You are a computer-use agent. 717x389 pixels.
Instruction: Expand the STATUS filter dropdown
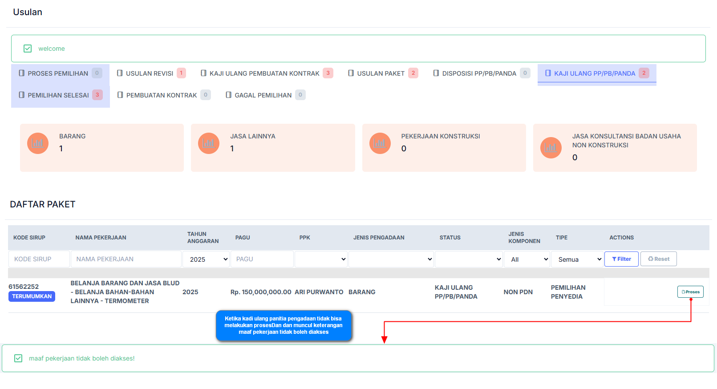coord(468,259)
